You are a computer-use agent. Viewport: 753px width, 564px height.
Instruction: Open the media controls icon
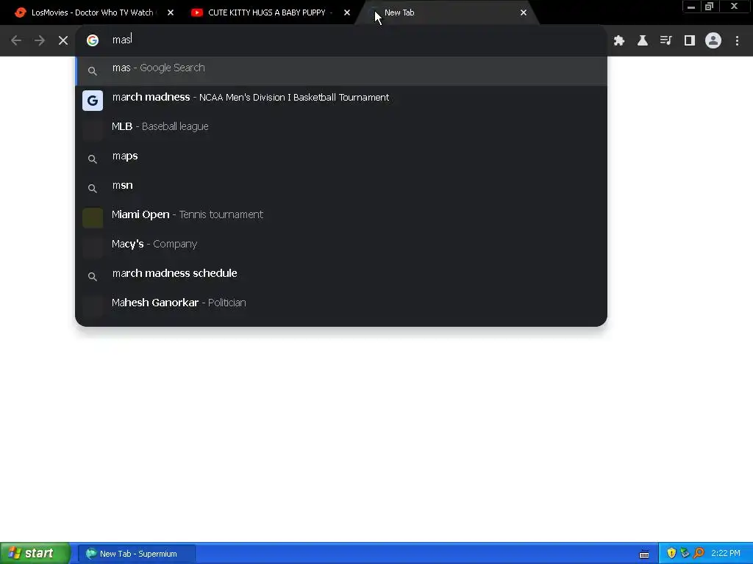(666, 41)
